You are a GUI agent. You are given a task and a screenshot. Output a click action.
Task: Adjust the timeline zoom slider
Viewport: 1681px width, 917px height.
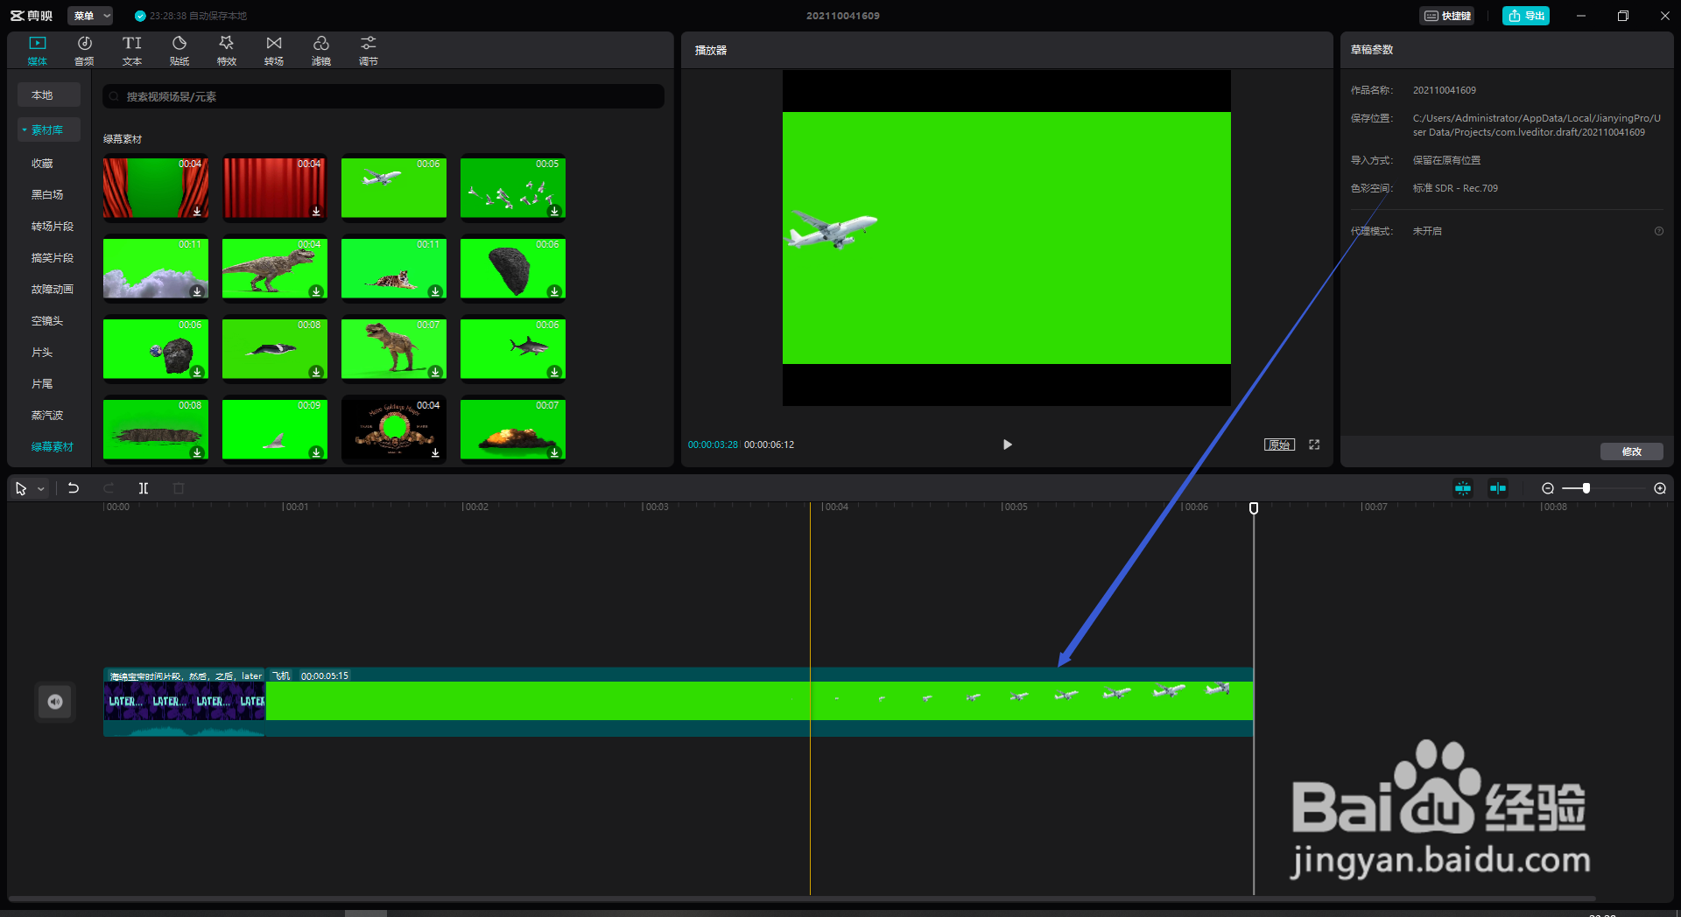pyautogui.click(x=1586, y=488)
